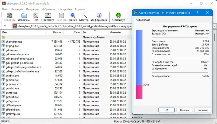The image size is (217, 124).
Task: Open the Команды menu
Action: coord(17,9)
